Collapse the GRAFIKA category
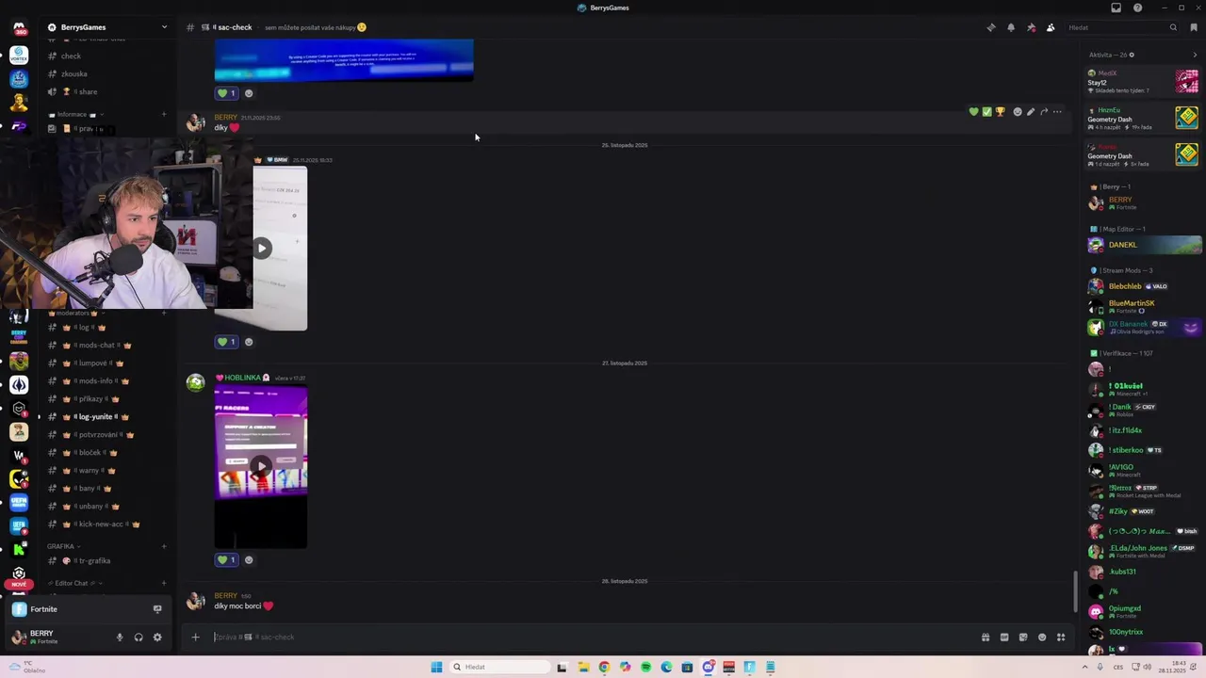This screenshot has width=1206, height=678. tap(63, 546)
